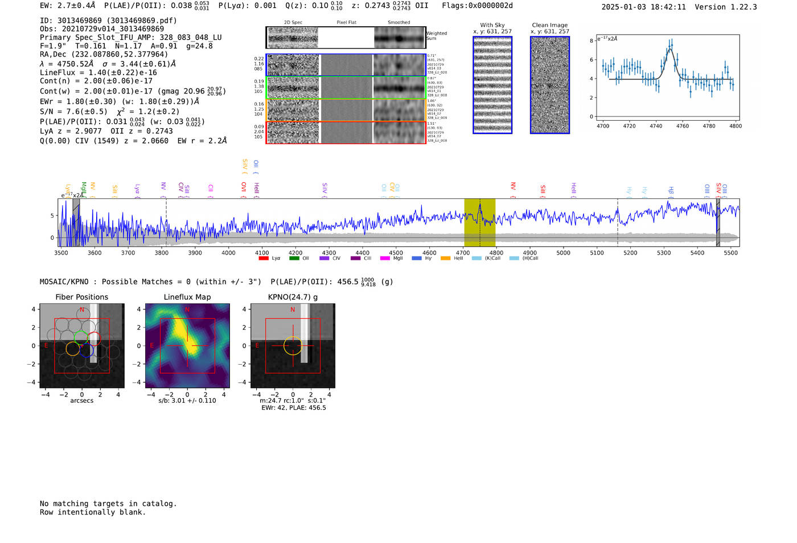Open the Lineflux Map image
This screenshot has height=543, width=797.
187,346
